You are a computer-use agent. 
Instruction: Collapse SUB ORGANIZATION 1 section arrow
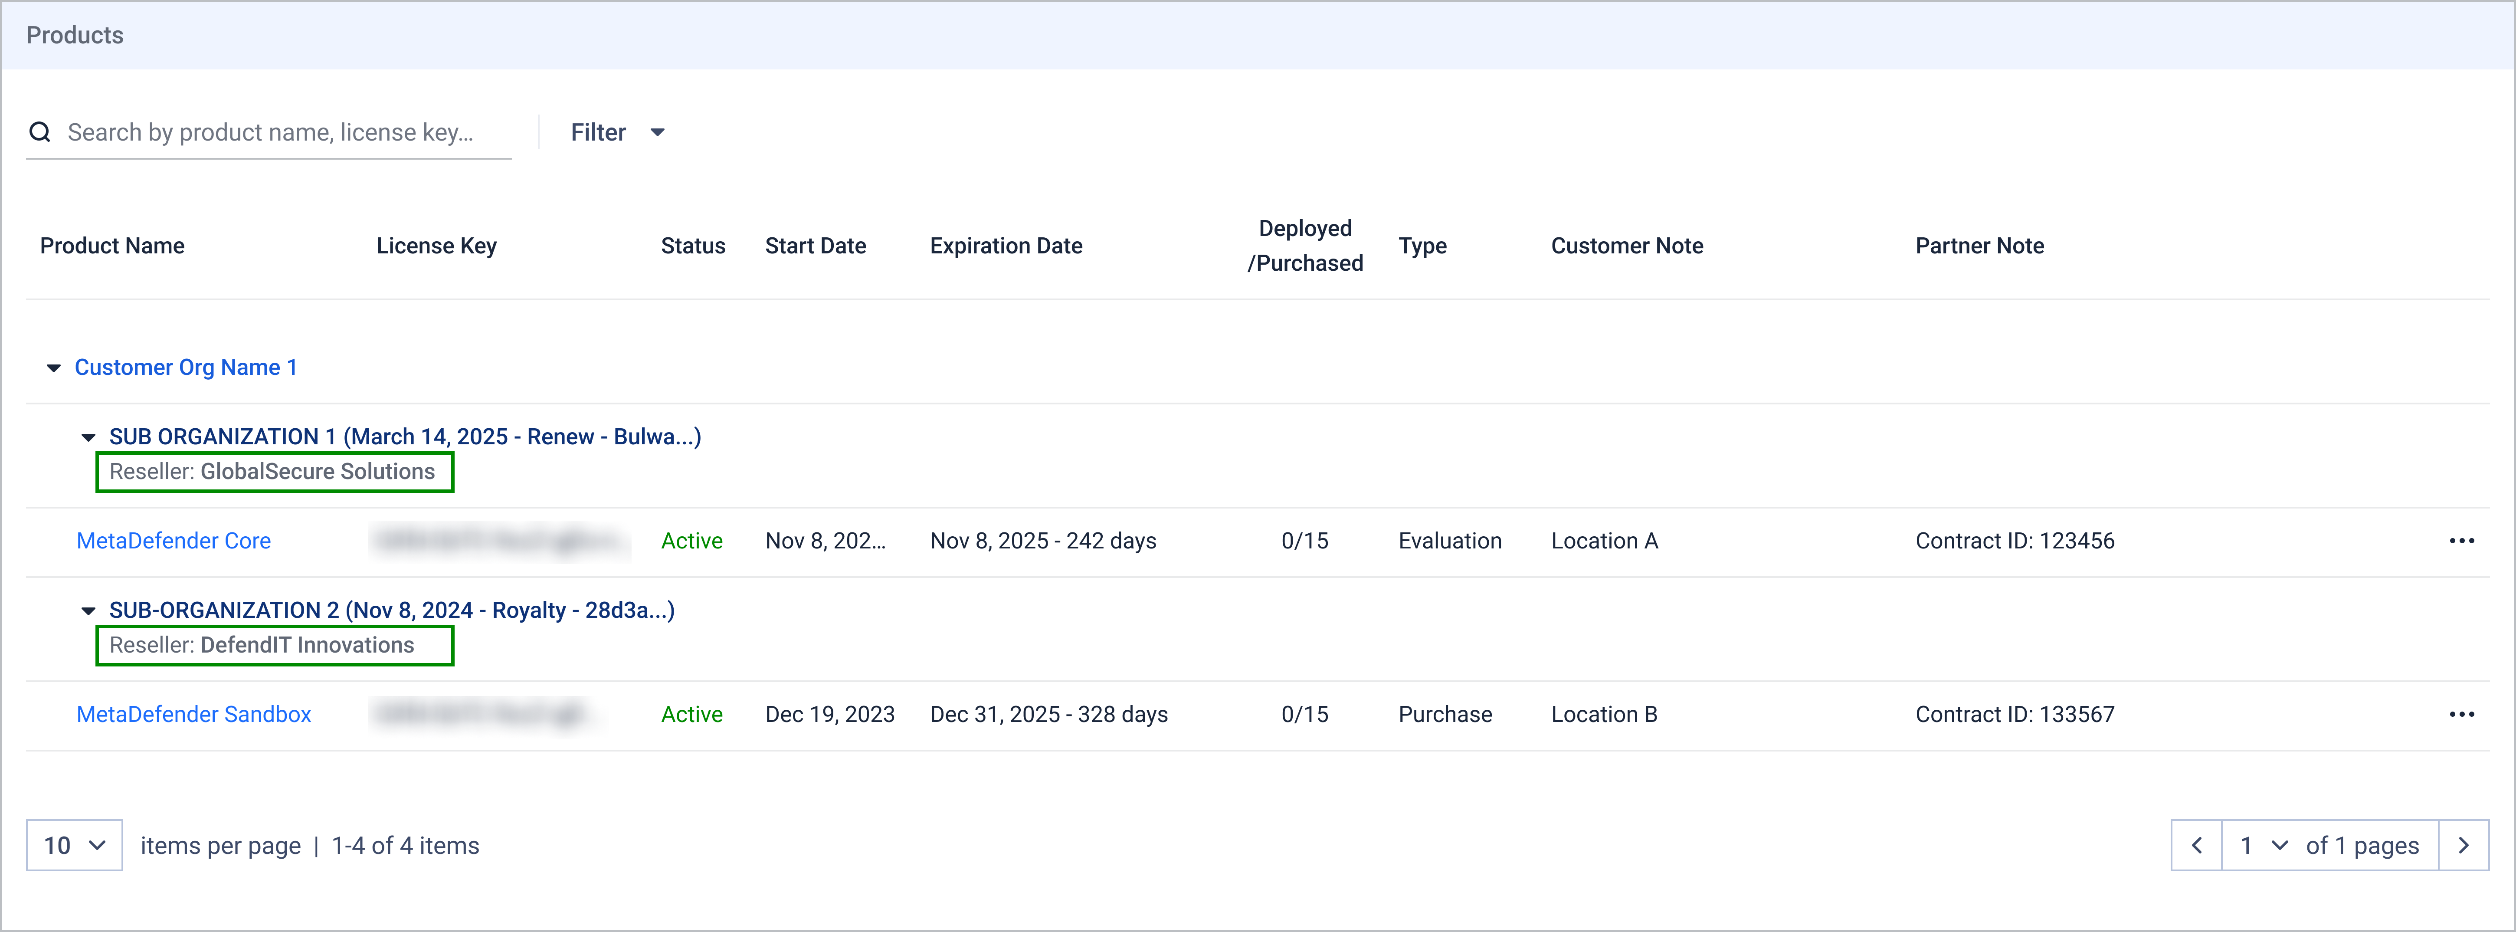pos(88,438)
